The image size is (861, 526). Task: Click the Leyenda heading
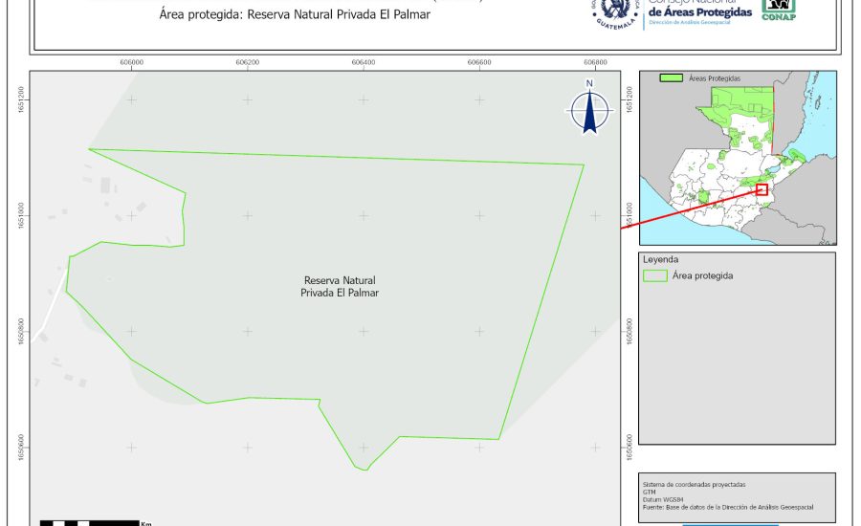660,259
